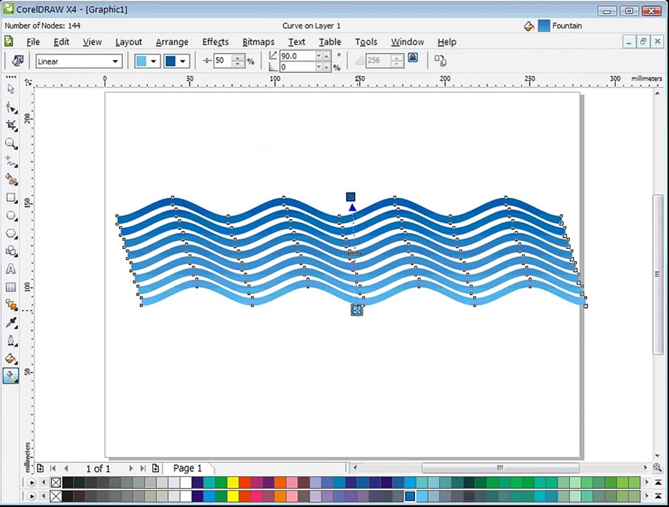Switch to the Page 1 tab
Viewport: 669px width, 507px height.
[x=187, y=468]
